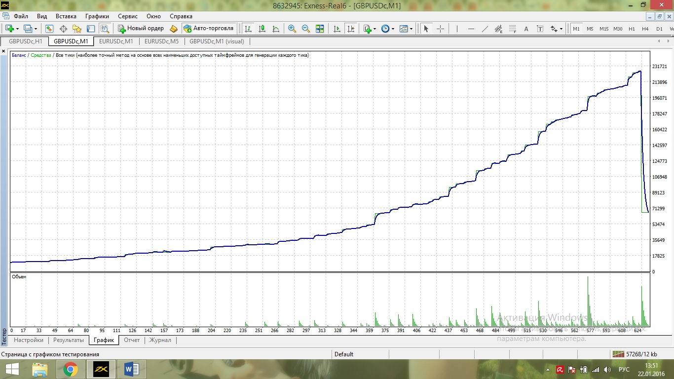Draw a vertical line tool
The height and width of the screenshot is (379, 674).
457,29
